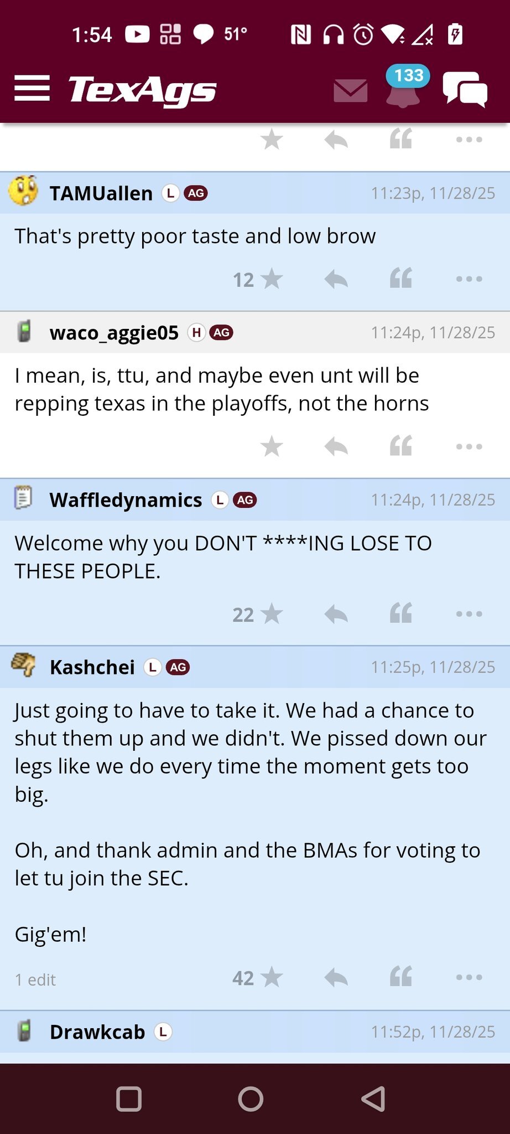The width and height of the screenshot is (510, 1134).
Task: Open the hamburger navigation menu
Action: pos(32,89)
